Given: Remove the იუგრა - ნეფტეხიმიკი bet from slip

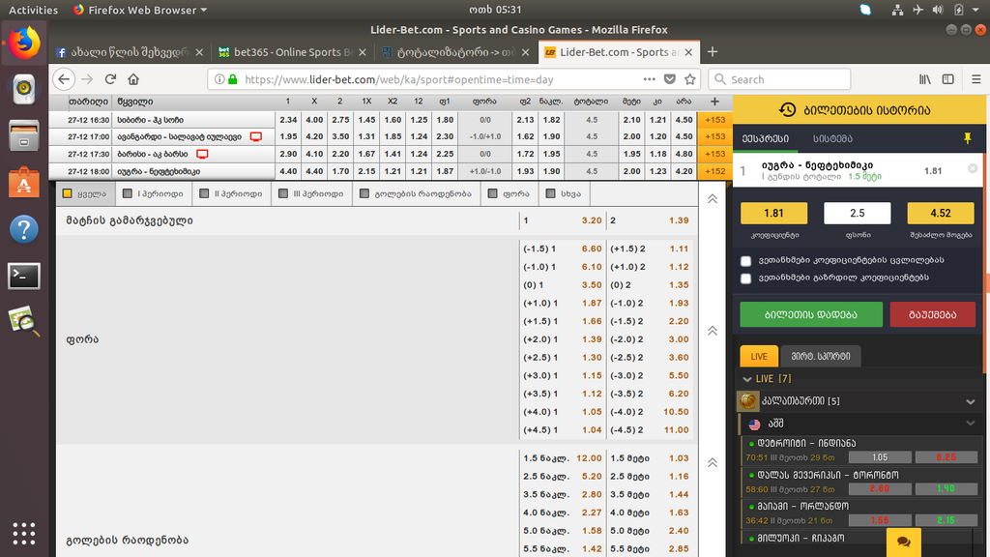Looking at the screenshot, I should [973, 168].
